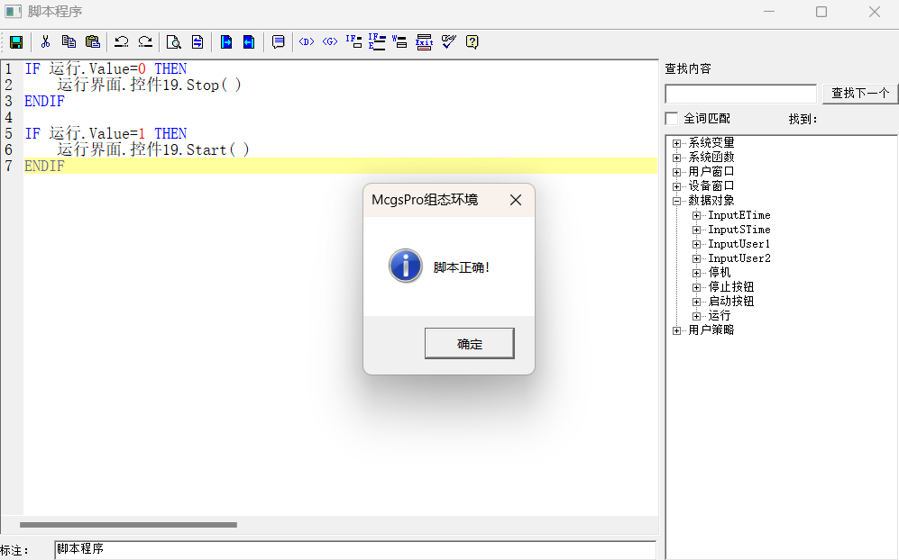Expand the 用户策略 tree node
Image resolution: width=899 pixels, height=560 pixels.
677,330
